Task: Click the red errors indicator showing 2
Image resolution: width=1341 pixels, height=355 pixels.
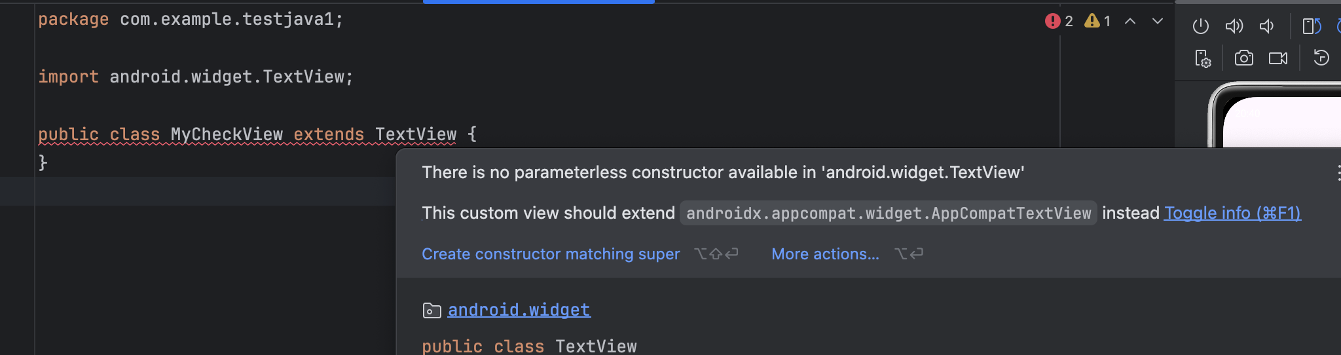Action: 1059,21
